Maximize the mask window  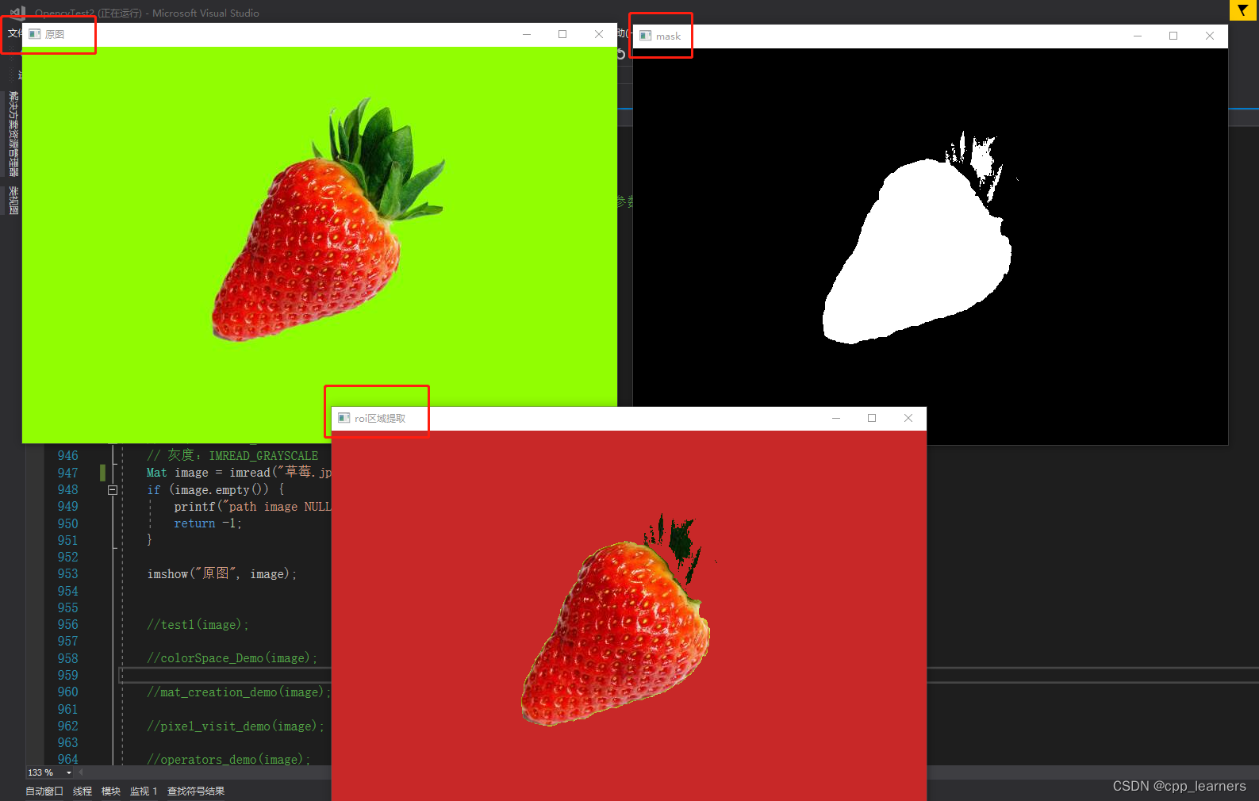(1173, 36)
